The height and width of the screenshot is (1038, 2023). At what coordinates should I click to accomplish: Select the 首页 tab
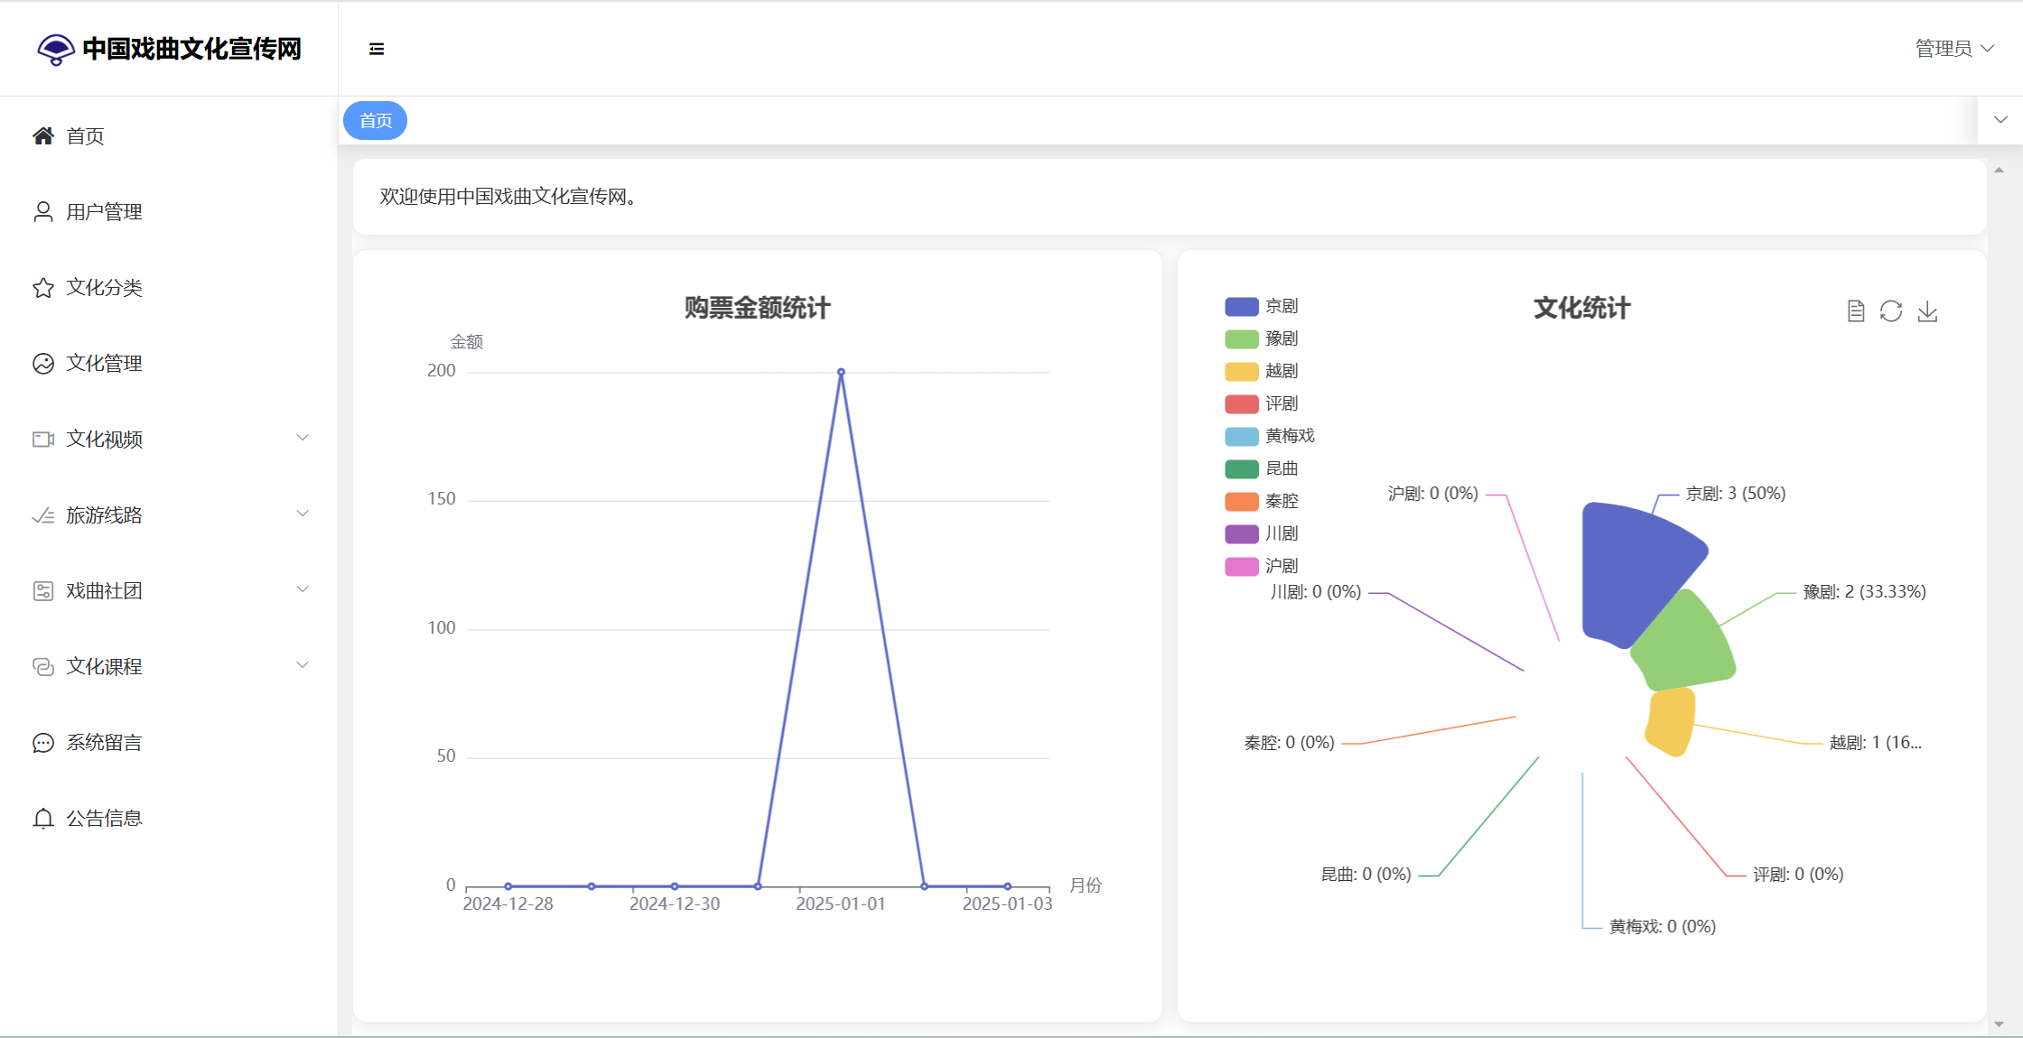point(376,121)
